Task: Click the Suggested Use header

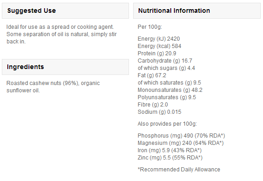Action: point(65,11)
